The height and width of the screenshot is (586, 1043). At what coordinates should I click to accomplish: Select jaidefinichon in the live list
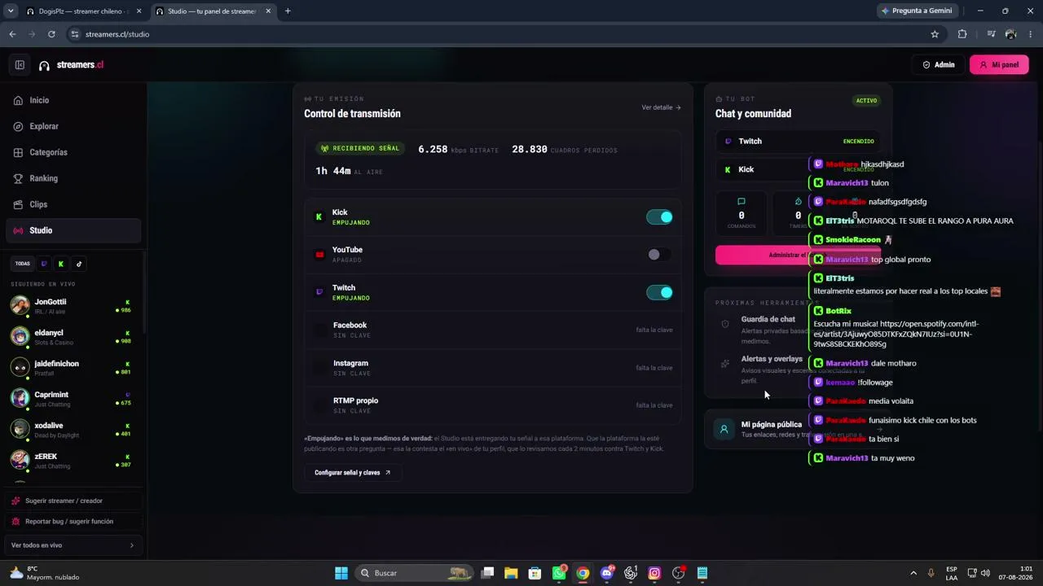coord(73,367)
